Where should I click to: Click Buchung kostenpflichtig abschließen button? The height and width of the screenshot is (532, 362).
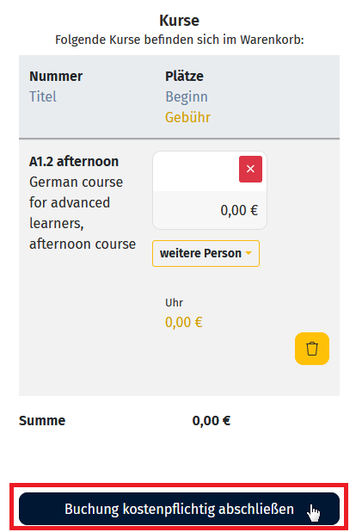click(x=179, y=509)
